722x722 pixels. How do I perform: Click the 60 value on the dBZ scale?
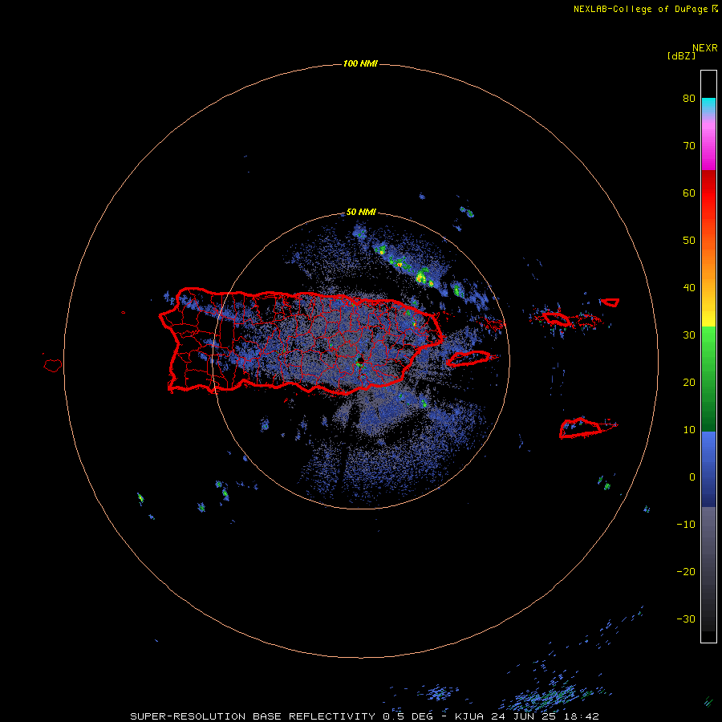689,193
